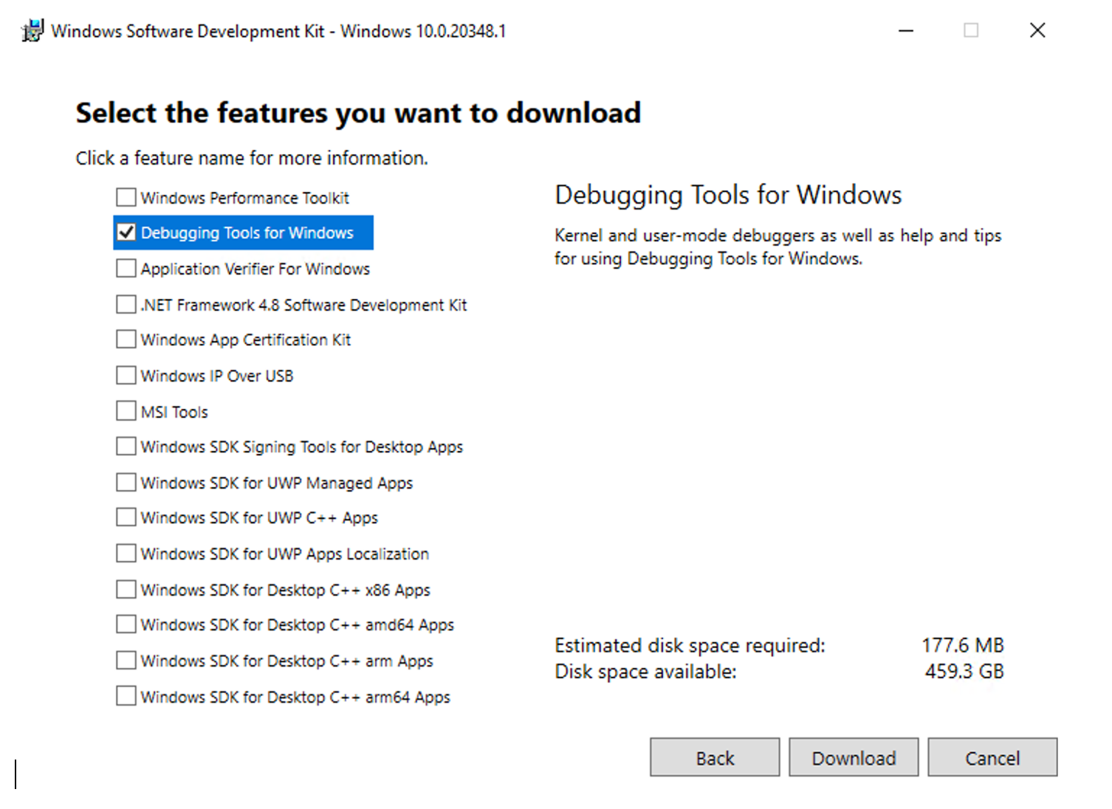Check .NET Framework 4.8 Software Development Kit
1112x809 pixels.
pos(126,303)
